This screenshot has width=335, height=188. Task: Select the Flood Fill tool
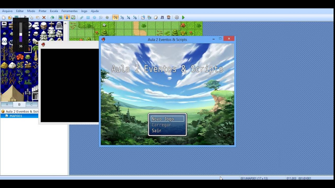click(101, 17)
